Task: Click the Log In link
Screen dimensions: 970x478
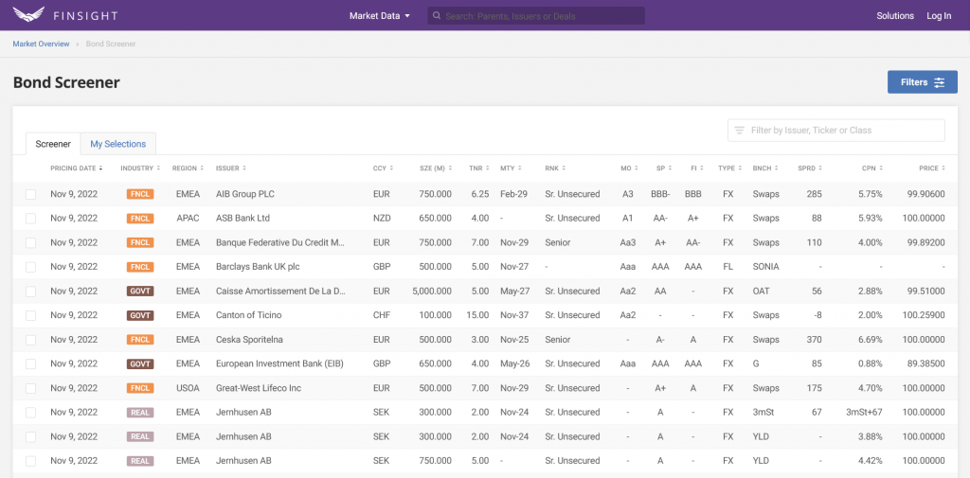Action: (x=939, y=16)
